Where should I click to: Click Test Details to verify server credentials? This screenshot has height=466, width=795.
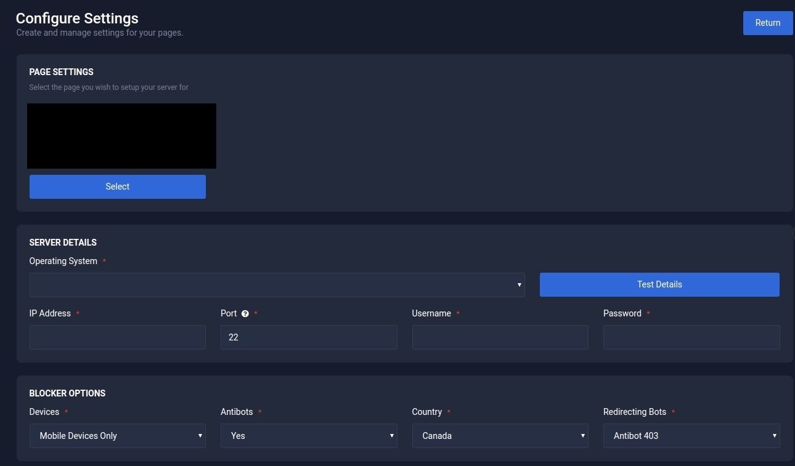pyautogui.click(x=659, y=284)
